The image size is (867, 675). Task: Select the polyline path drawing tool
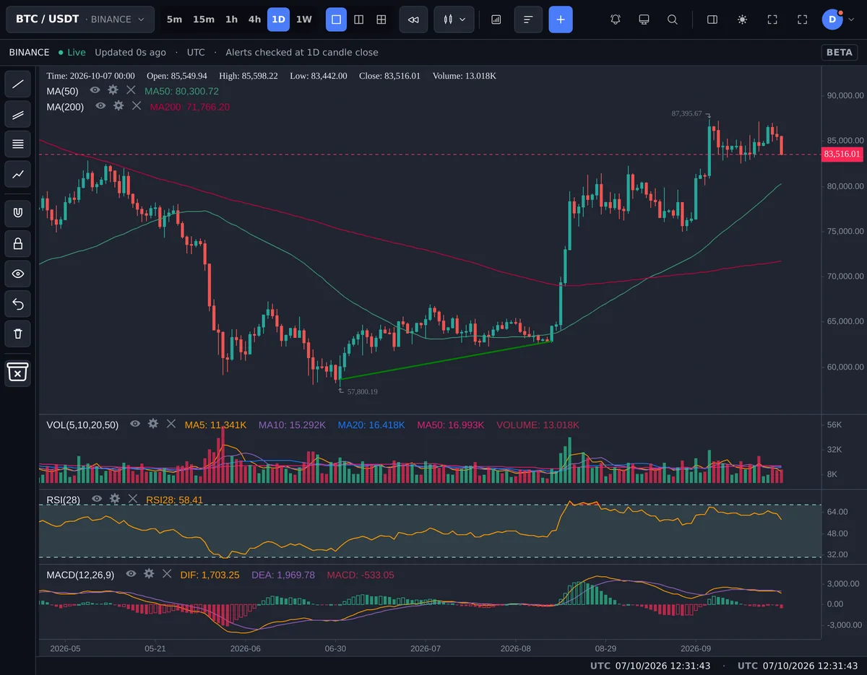[x=18, y=174]
